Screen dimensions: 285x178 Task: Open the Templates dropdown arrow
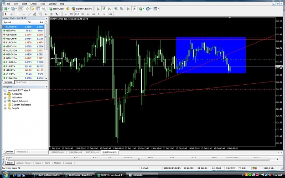pyautogui.click(x=158, y=9)
